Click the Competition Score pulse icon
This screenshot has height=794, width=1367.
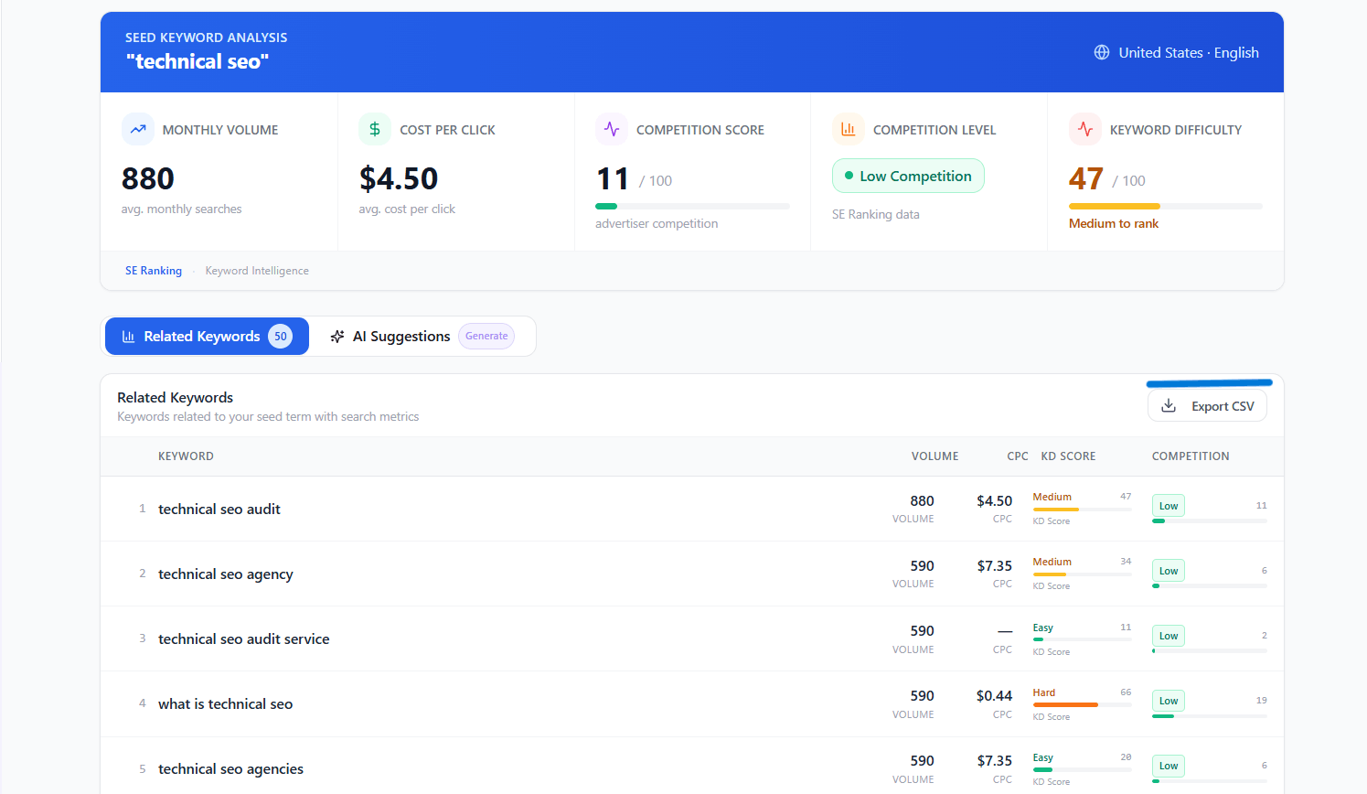(611, 129)
